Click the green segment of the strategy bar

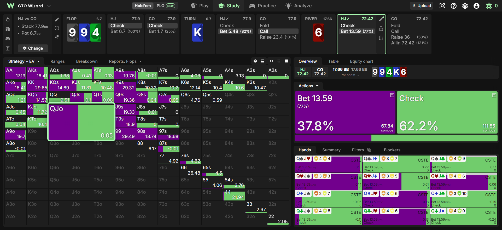click(434, 138)
